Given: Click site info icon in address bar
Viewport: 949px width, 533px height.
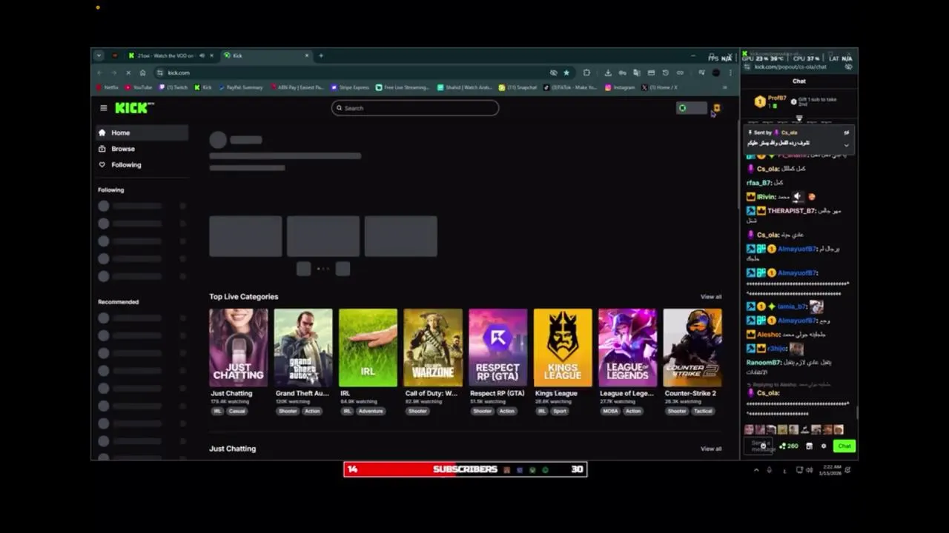Looking at the screenshot, I should click(x=160, y=73).
